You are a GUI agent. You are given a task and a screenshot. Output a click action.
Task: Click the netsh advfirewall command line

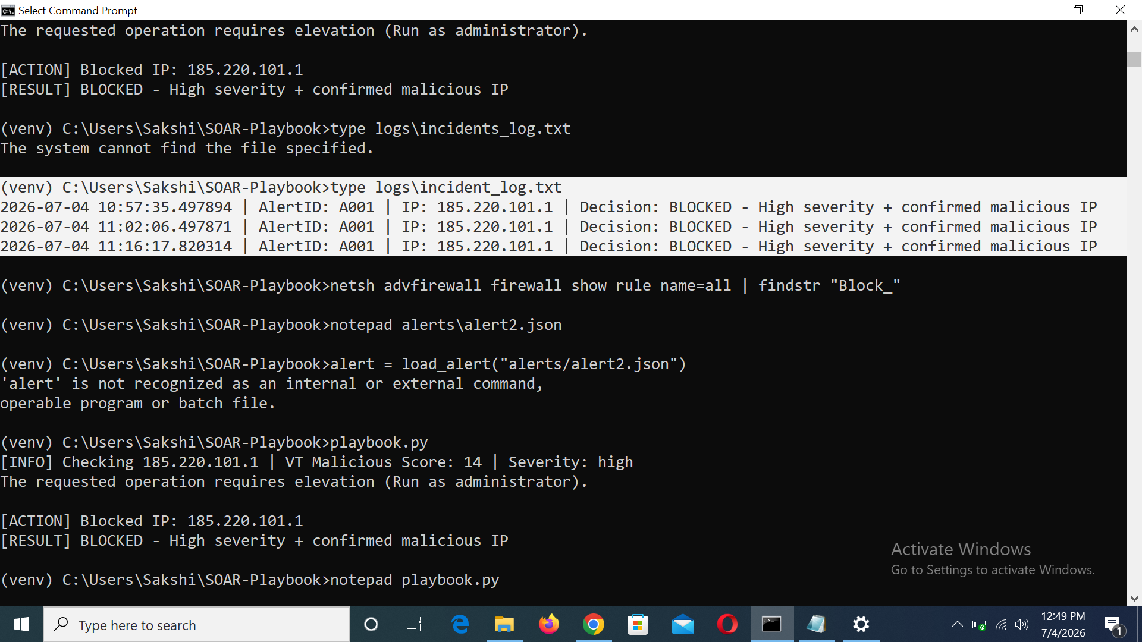click(x=450, y=285)
